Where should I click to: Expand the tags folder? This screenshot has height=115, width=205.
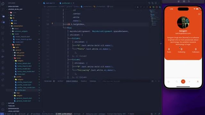(x=18, y=93)
